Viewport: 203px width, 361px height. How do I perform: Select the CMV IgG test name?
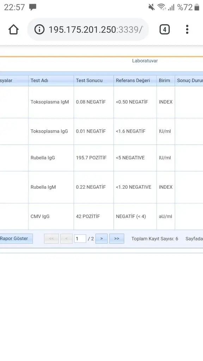click(x=40, y=216)
